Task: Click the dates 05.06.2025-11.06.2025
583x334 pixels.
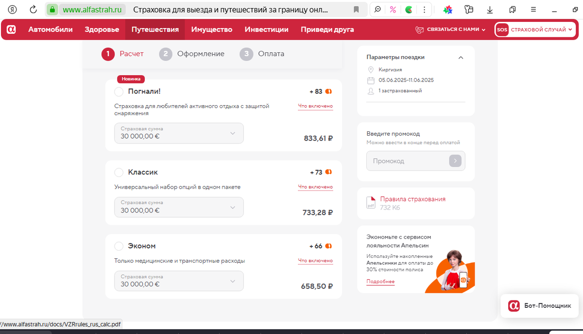Action: coord(406,80)
